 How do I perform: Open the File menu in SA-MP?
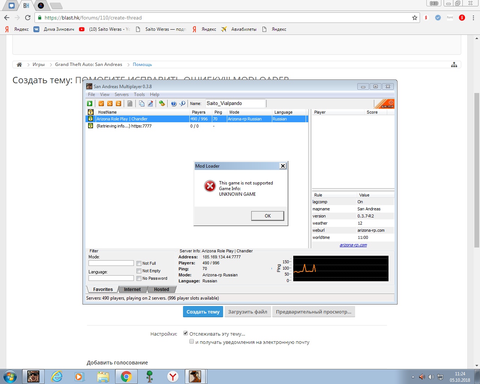[91, 94]
